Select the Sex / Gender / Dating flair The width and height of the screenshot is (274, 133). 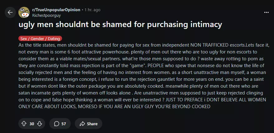[x=40, y=39]
